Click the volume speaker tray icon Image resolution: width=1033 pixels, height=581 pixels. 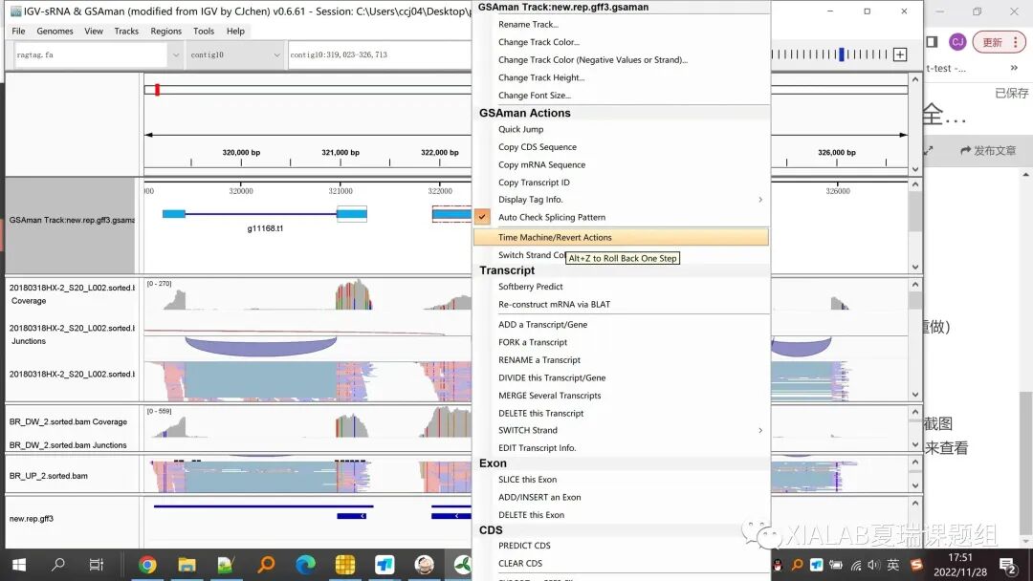[873, 565]
